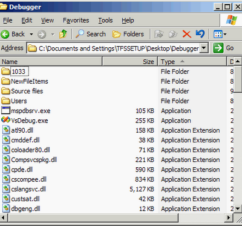The width and height of the screenshot is (242, 226).
Task: Open Forward history dropdown arrow
Action: tap(53, 35)
